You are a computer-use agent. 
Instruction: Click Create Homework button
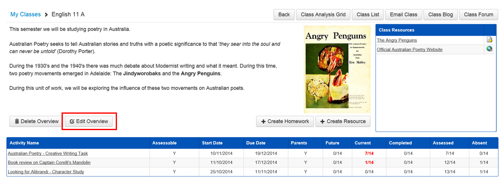point(285,121)
